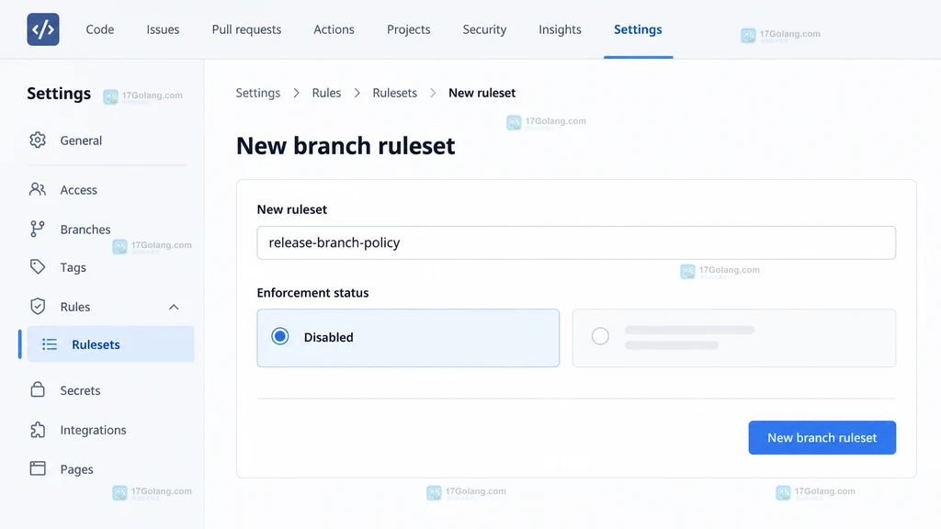Screen dimensions: 941x529
Task: Focus the ruleset name input field
Action: (x=576, y=242)
